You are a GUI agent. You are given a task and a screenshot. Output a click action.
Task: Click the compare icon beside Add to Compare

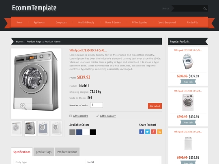(x=98, y=116)
